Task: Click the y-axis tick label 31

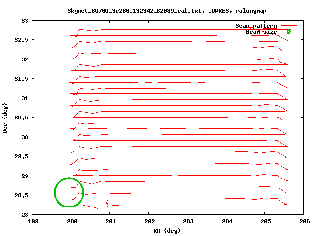Action: 25,98
